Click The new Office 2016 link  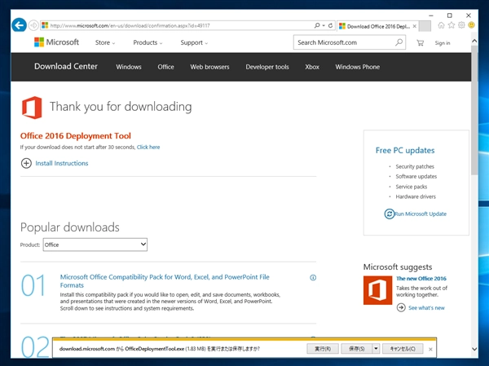pyautogui.click(x=421, y=278)
